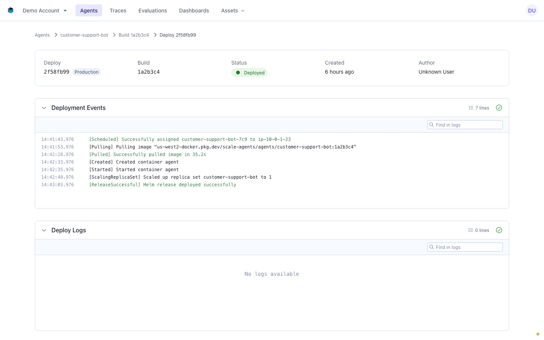Click search icon in Deploy Logs find field
Image resolution: width=544 pixels, height=340 pixels.
point(431,247)
